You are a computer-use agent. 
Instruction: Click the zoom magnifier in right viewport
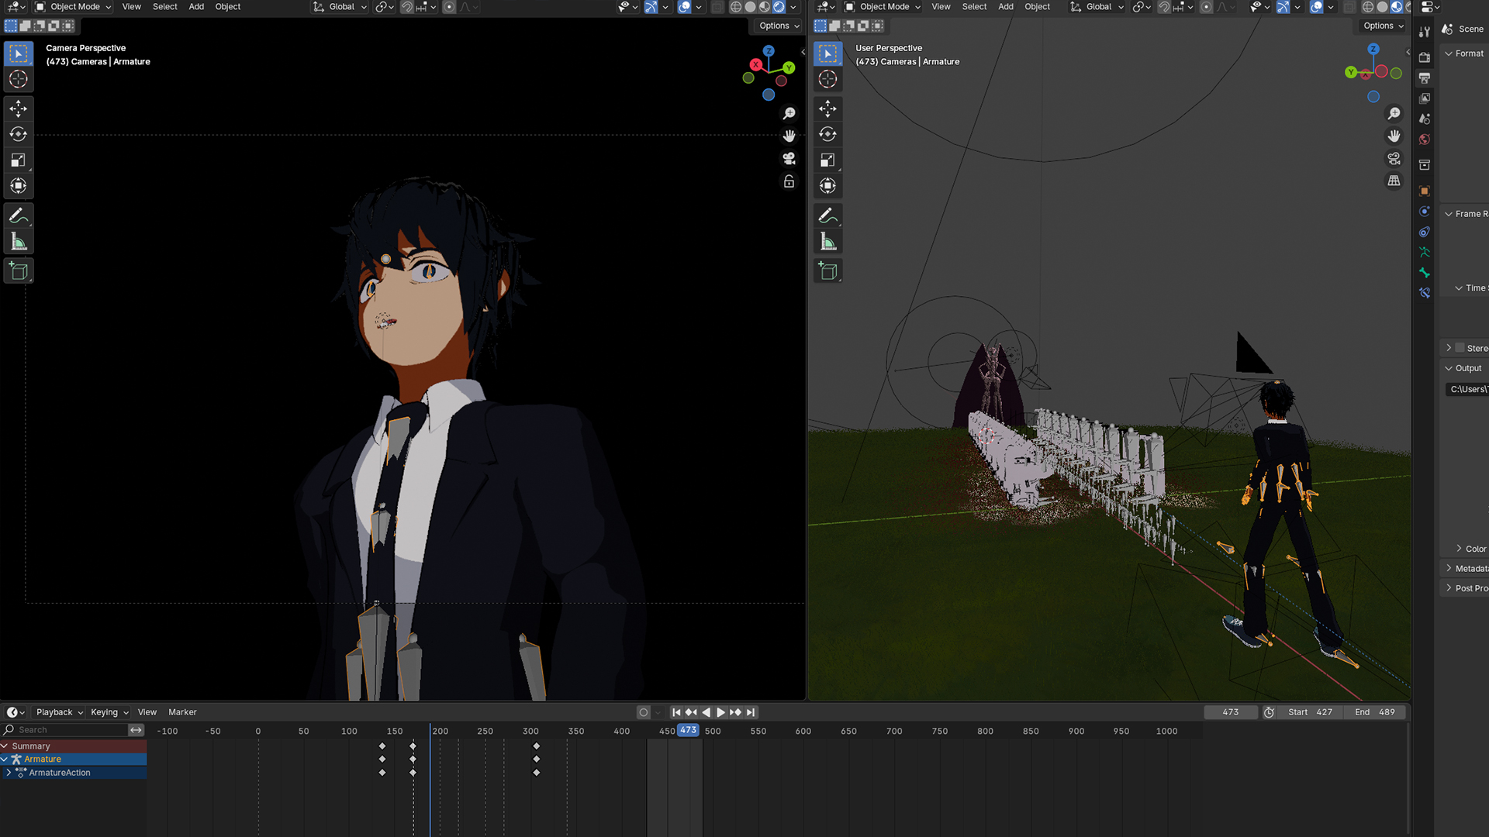[x=1394, y=114]
